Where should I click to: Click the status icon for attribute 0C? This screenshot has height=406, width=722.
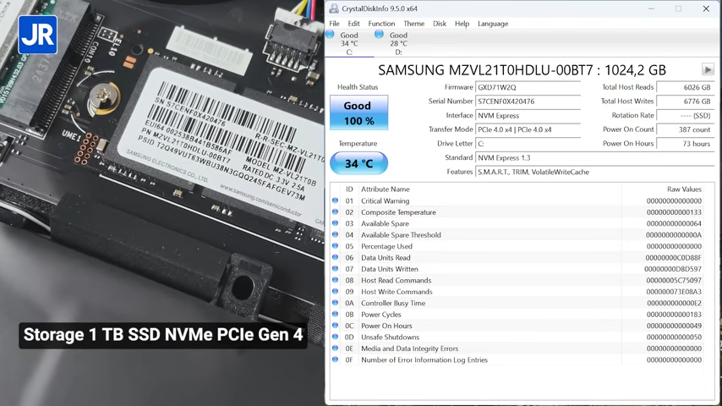pyautogui.click(x=335, y=326)
